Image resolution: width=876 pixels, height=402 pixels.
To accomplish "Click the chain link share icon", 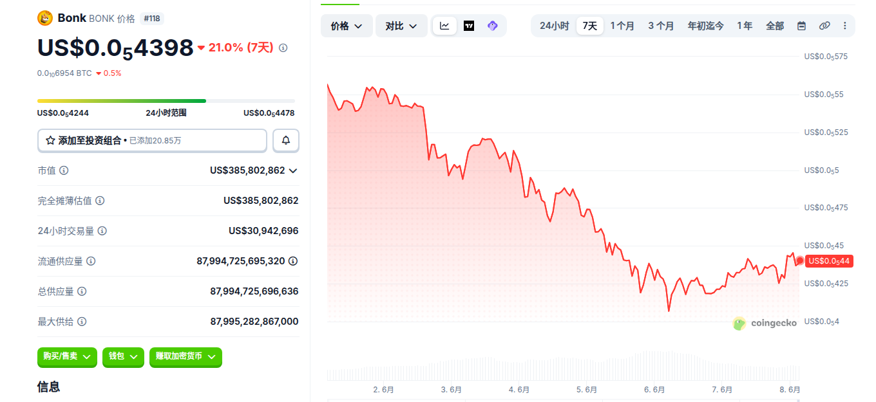I will click(x=824, y=26).
